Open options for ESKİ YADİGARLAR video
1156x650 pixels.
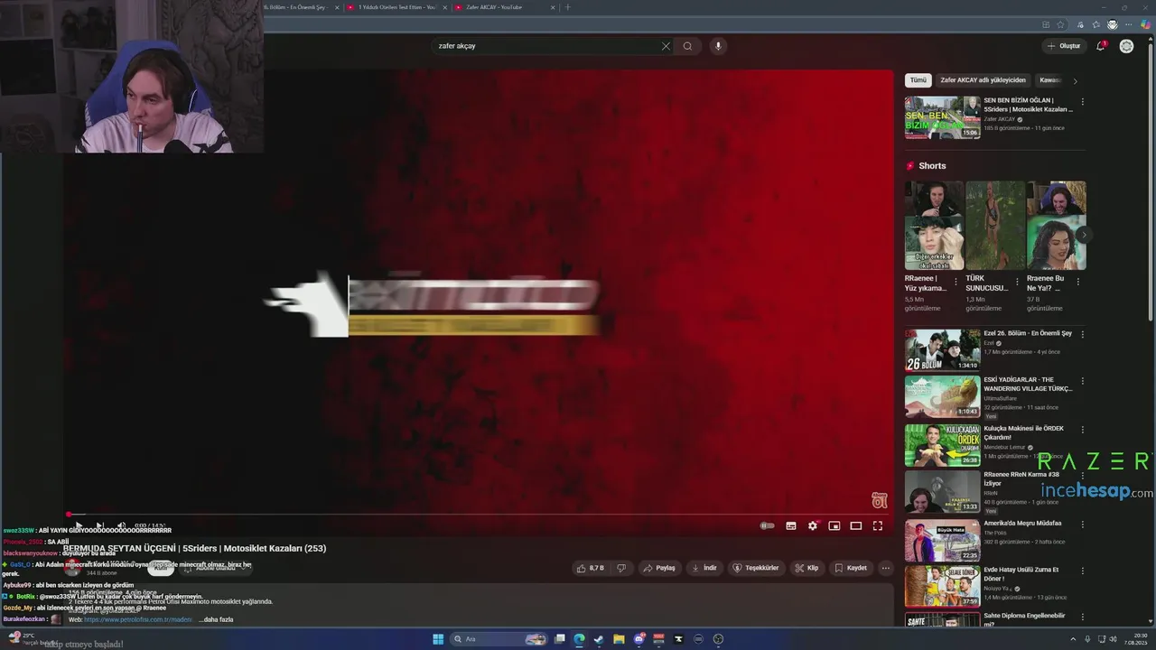(1082, 381)
